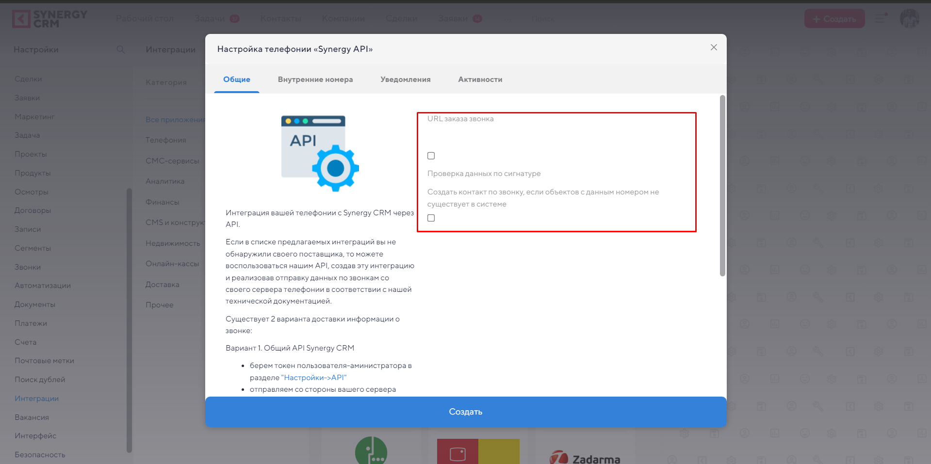Choose the Прочее category
The height and width of the screenshot is (464, 931).
click(x=160, y=305)
